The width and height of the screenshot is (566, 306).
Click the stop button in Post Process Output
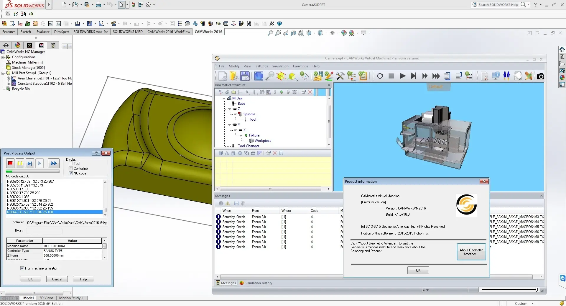tap(10, 163)
